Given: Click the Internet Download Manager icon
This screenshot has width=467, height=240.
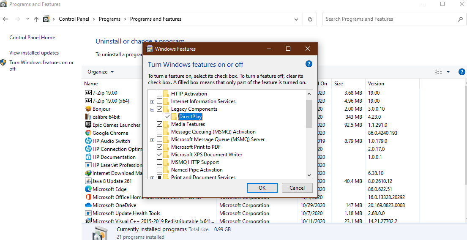Looking at the screenshot, I should [x=88, y=173].
